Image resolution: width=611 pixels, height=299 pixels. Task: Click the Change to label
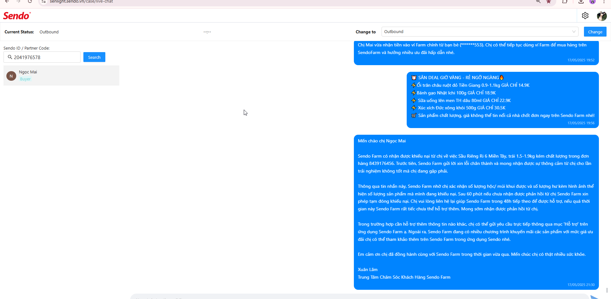point(366,32)
